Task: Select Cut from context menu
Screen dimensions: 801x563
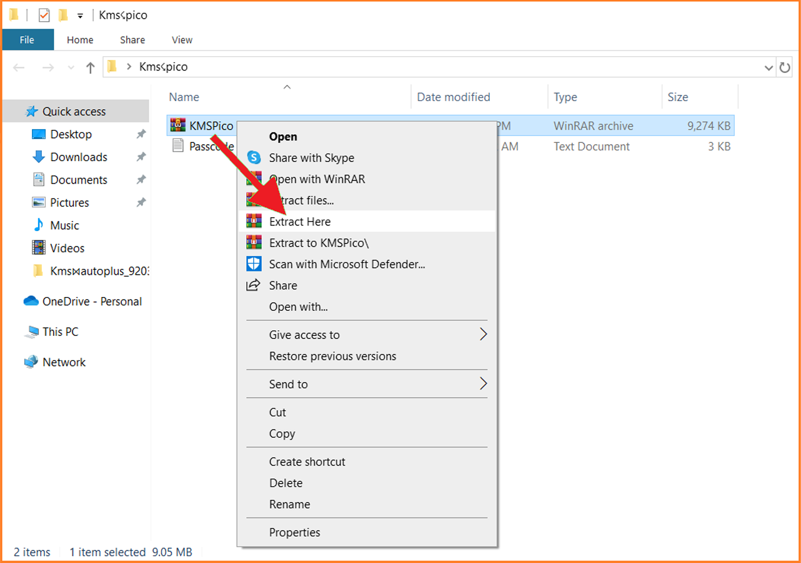Action: coord(367,413)
